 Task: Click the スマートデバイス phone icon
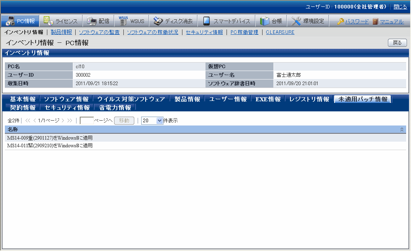(206, 21)
